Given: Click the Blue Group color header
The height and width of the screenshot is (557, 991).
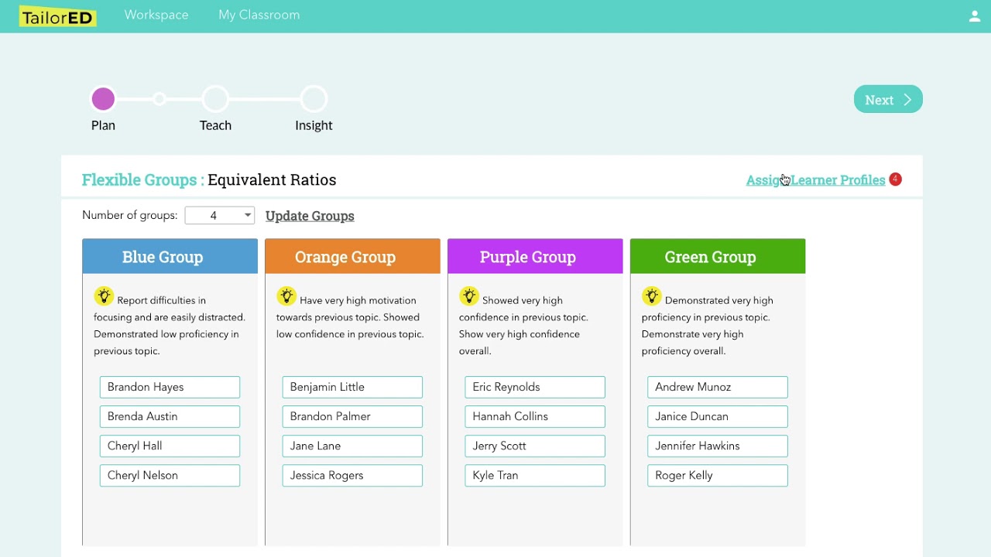Looking at the screenshot, I should tap(170, 257).
